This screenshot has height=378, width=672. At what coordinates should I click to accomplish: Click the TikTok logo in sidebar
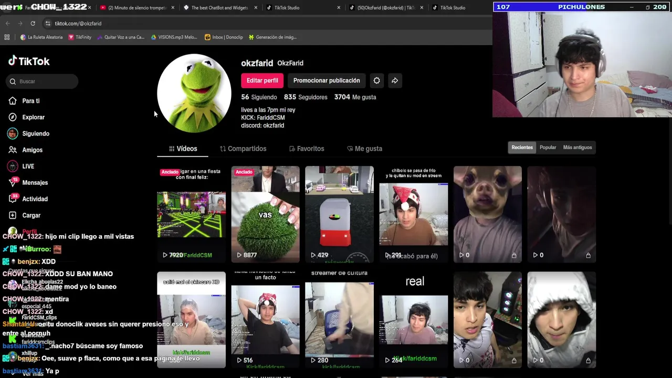pos(29,61)
